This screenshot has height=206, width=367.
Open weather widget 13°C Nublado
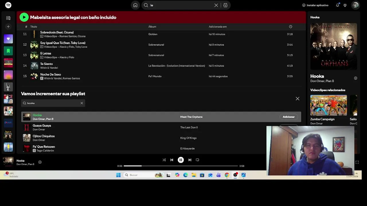[x=11, y=175]
